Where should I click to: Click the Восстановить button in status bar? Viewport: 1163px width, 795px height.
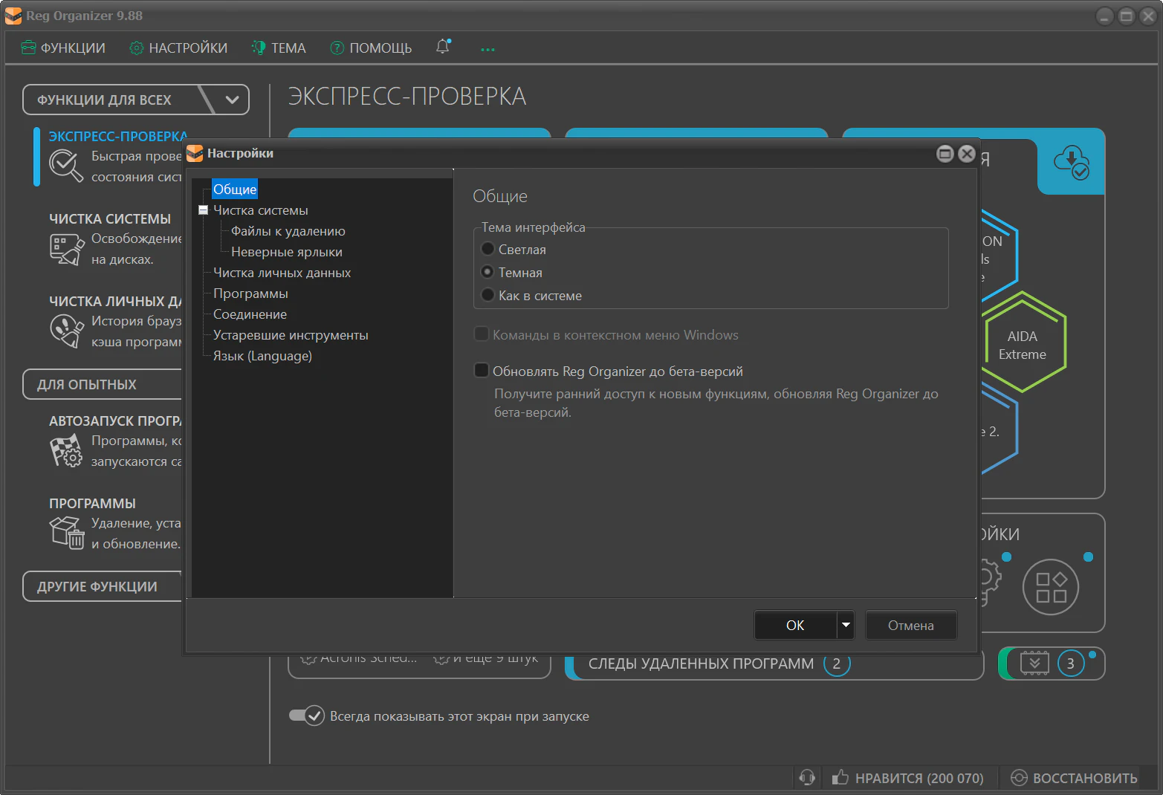click(1074, 778)
